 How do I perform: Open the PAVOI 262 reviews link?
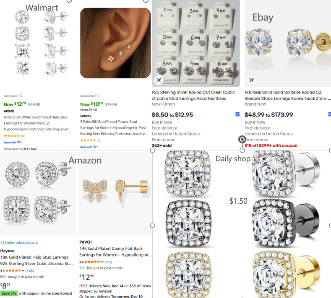click(x=108, y=262)
